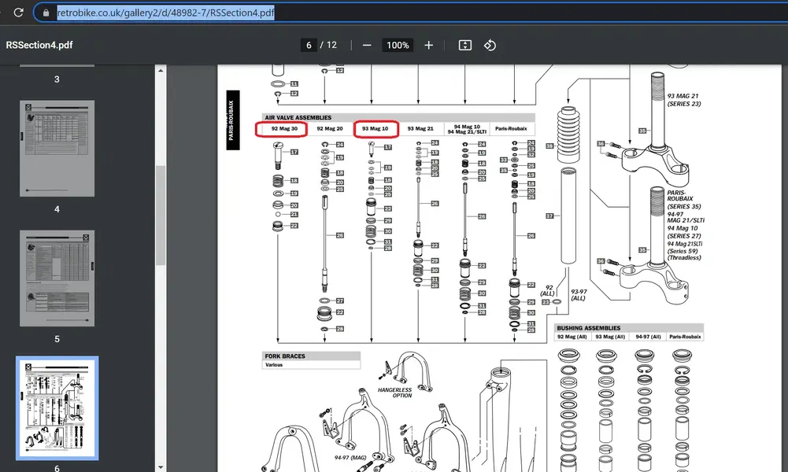Rotate the document counterclockwise
This screenshot has width=788, height=472.
[x=490, y=46]
